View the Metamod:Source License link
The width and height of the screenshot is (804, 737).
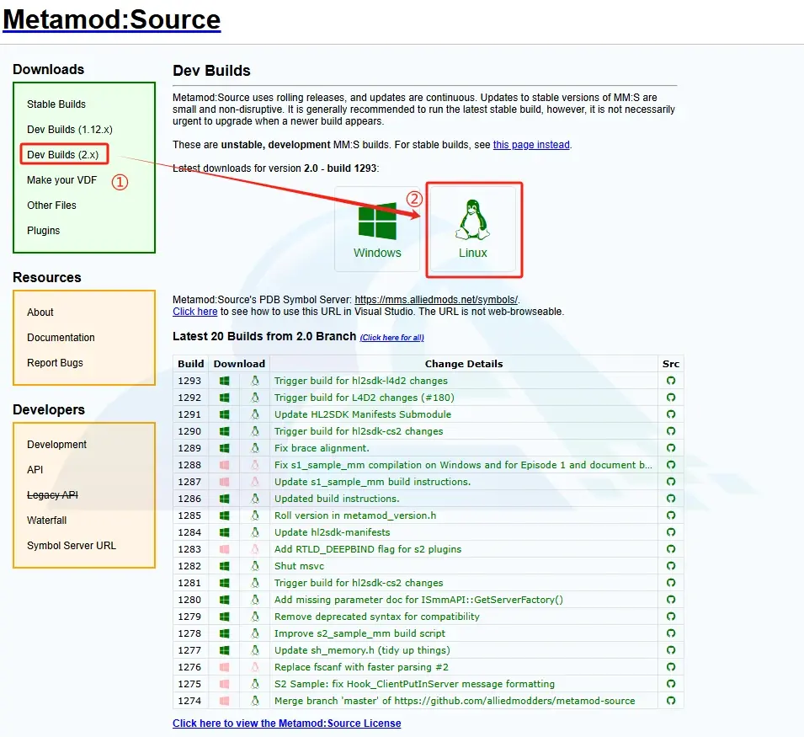[286, 724]
